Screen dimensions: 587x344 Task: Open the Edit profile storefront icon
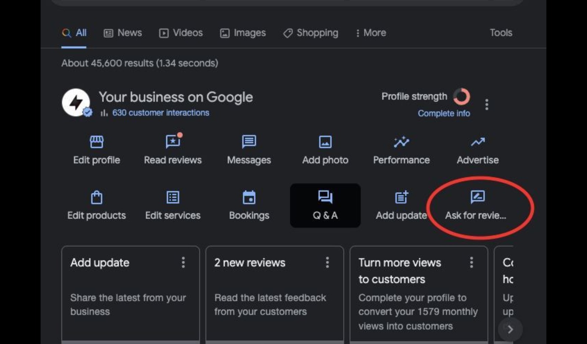[96, 142]
